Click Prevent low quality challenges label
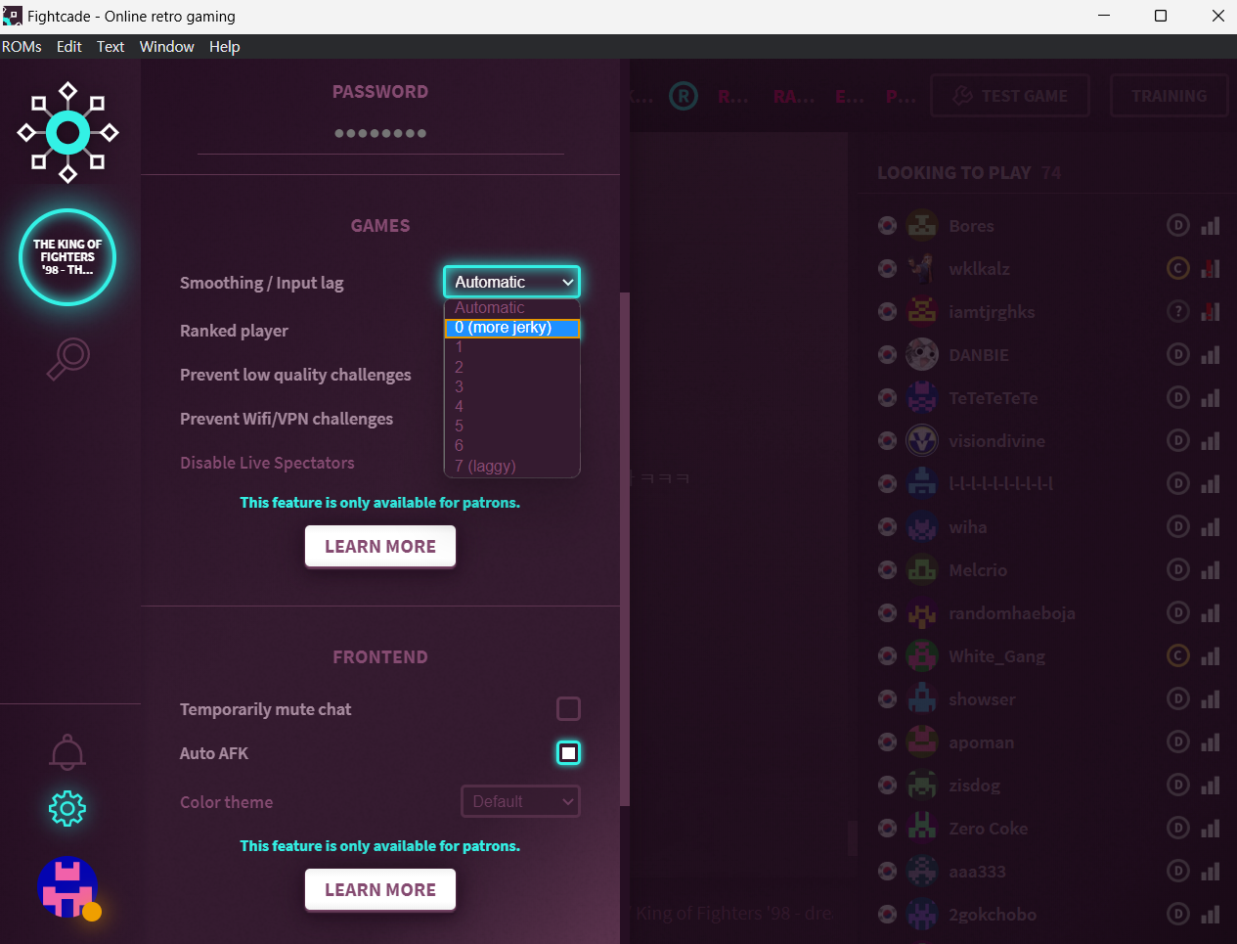Image resolution: width=1237 pixels, height=944 pixels. point(295,375)
